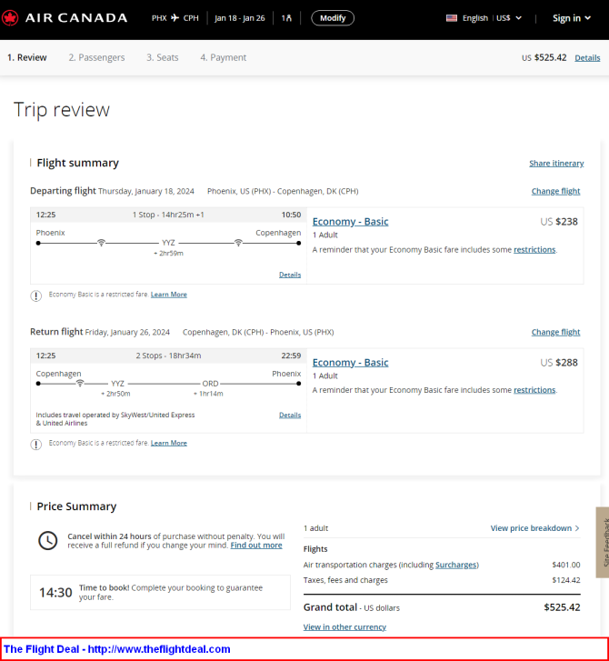609x661 pixels.
Task: Click the Air Canada maple leaf logo
Action: pyautogui.click(x=10, y=18)
